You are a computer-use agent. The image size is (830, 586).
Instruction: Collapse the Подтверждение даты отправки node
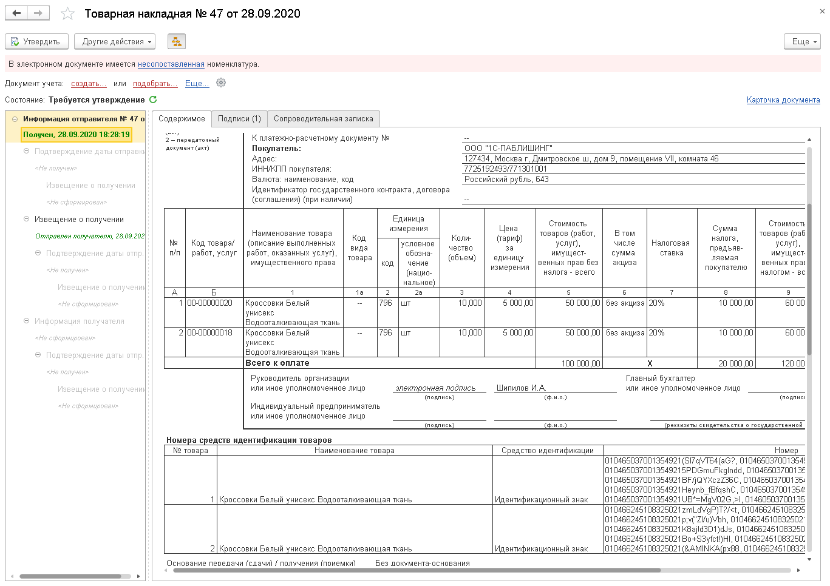(27, 151)
